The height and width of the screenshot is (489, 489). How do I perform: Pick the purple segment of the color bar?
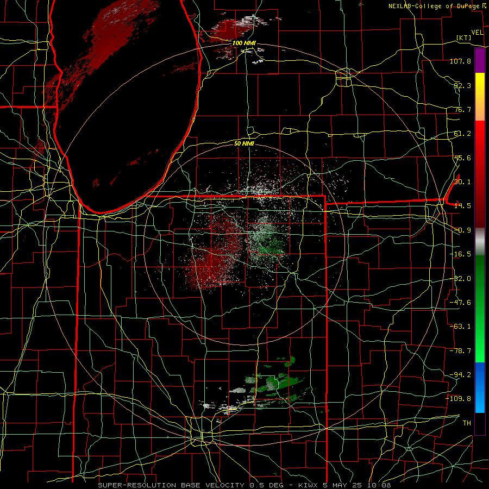480,61
